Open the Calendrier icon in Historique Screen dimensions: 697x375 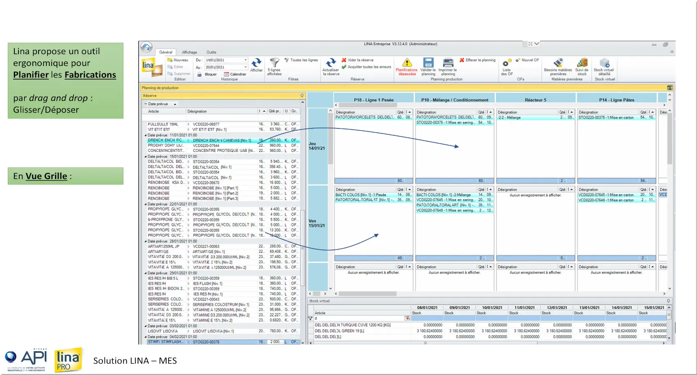point(226,74)
